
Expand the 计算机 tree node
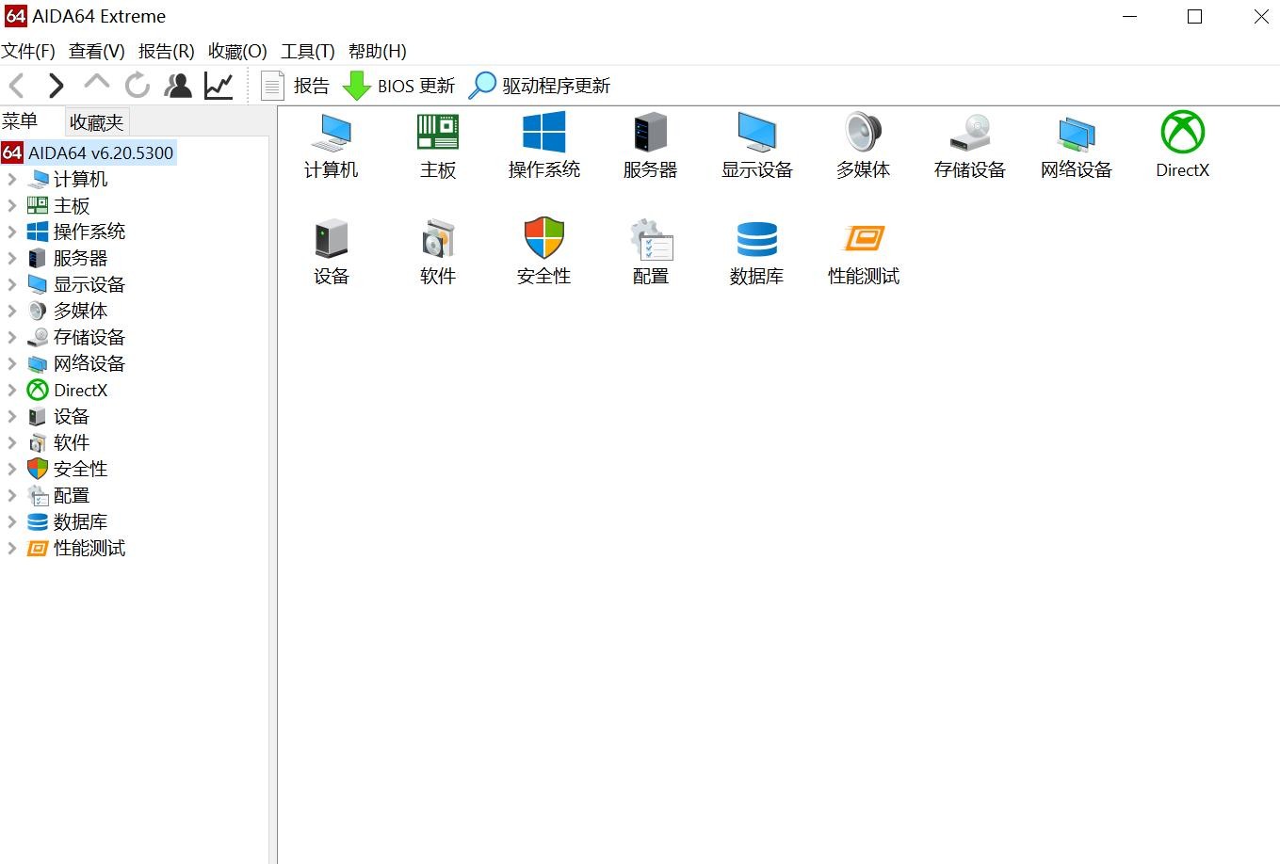point(12,179)
